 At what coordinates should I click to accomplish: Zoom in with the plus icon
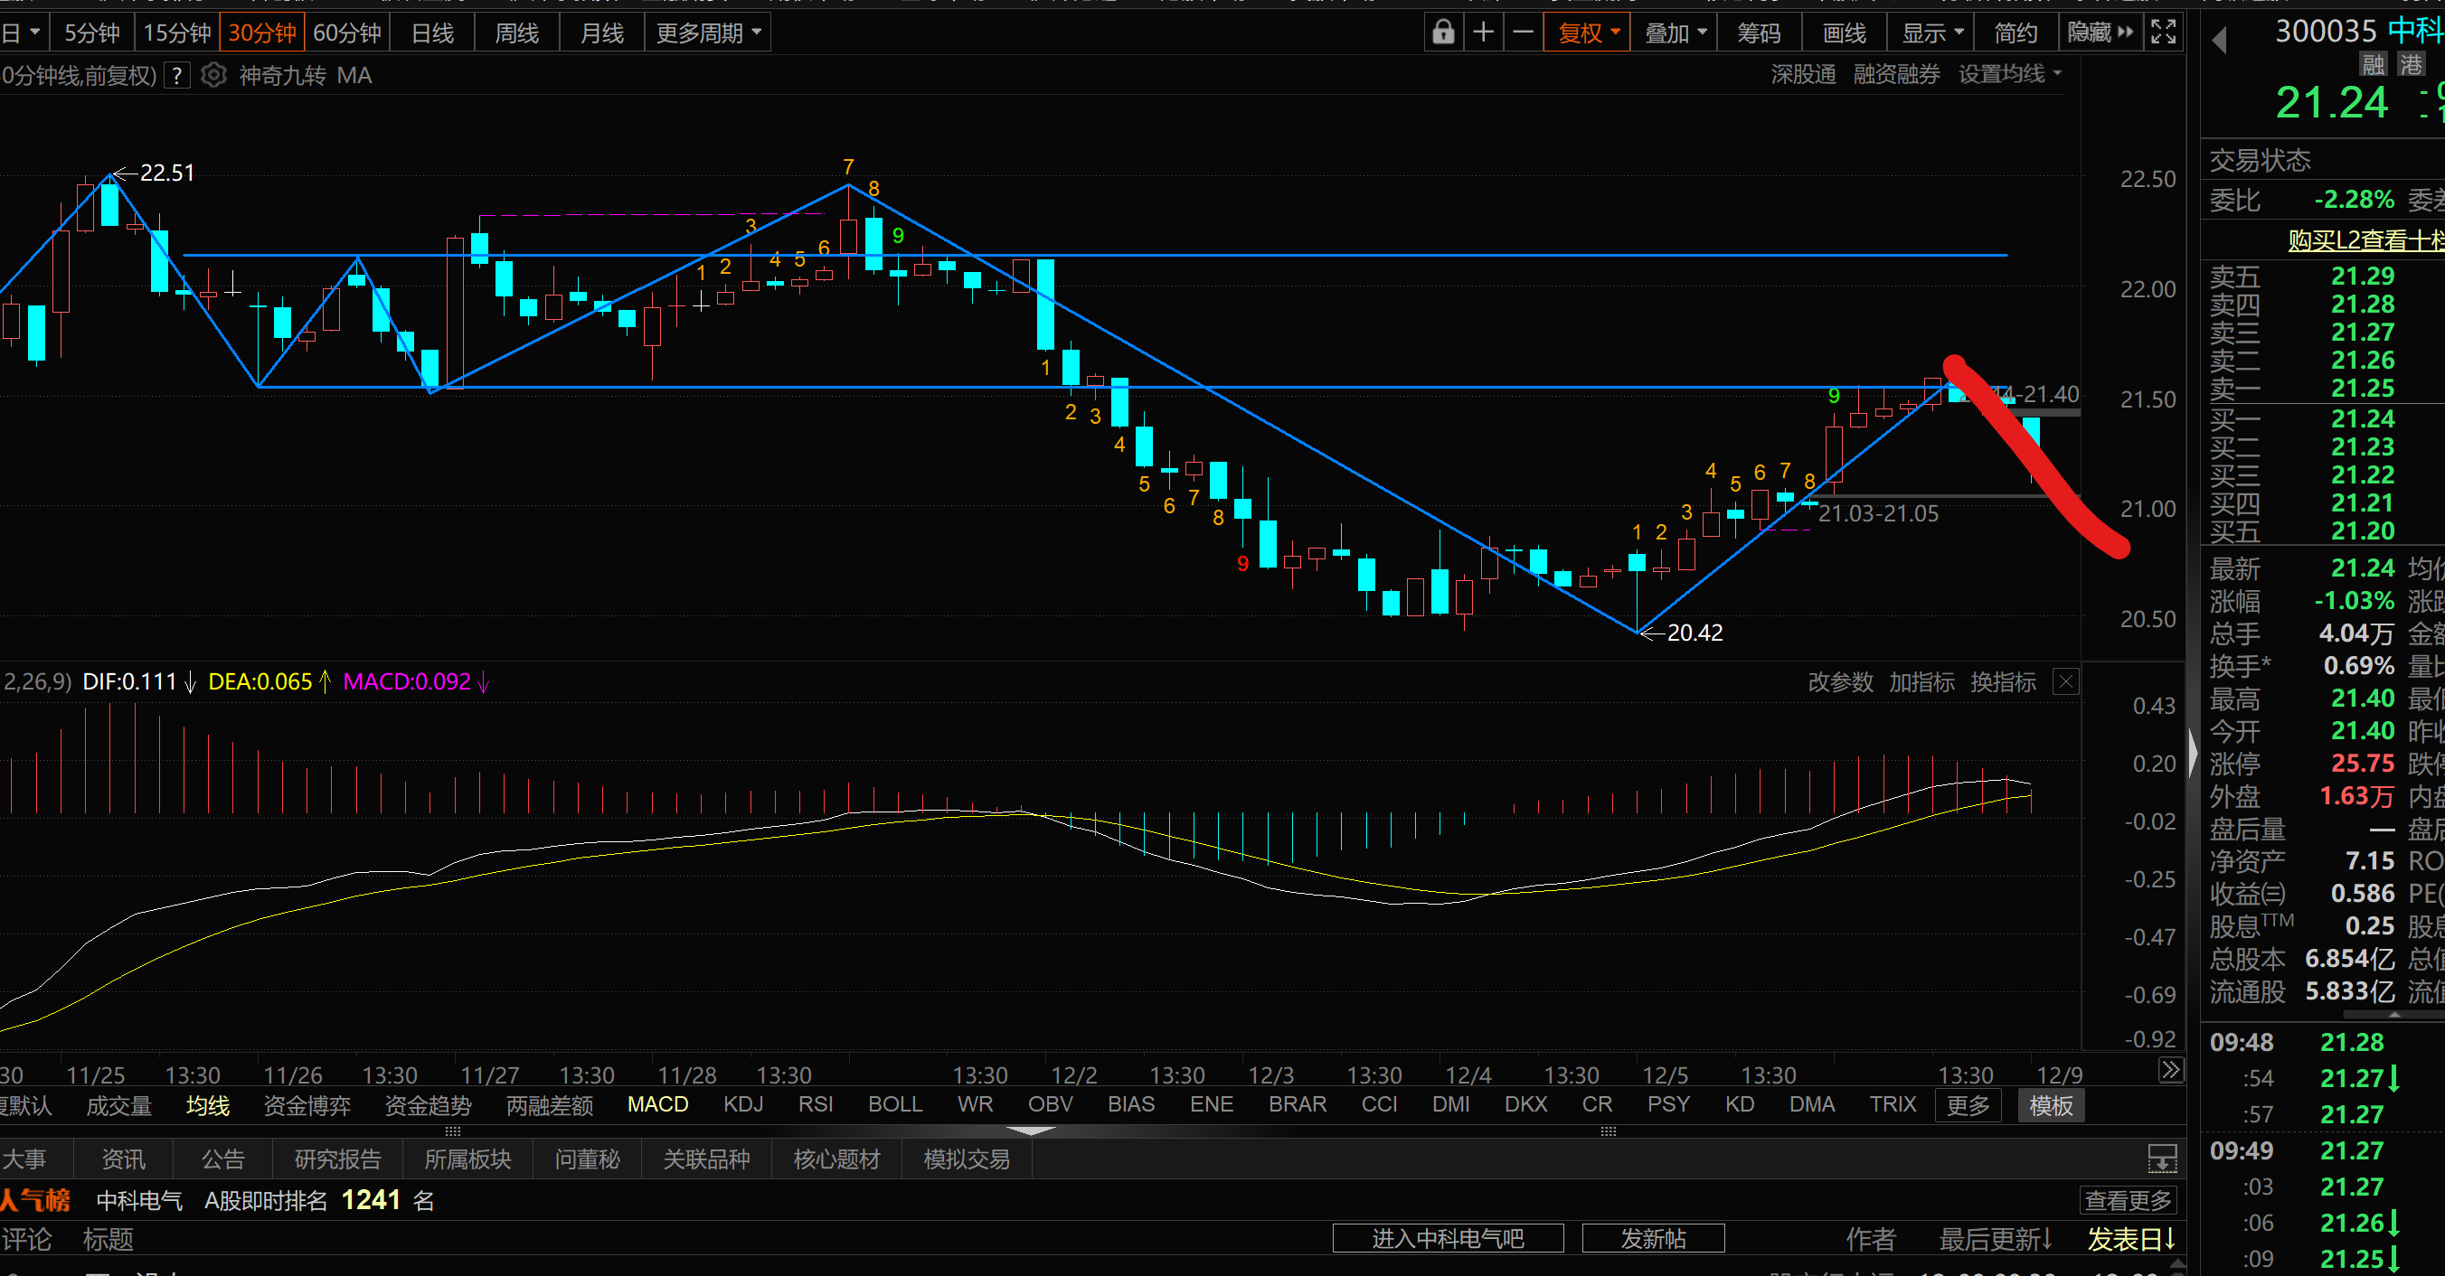tap(1483, 33)
